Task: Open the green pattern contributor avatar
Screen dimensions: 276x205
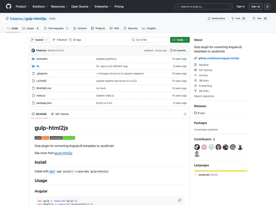Action: (211, 147)
